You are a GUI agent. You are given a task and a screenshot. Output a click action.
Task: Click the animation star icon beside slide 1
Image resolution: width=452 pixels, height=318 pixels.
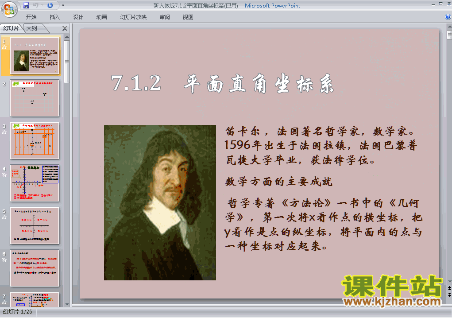tap(4, 47)
